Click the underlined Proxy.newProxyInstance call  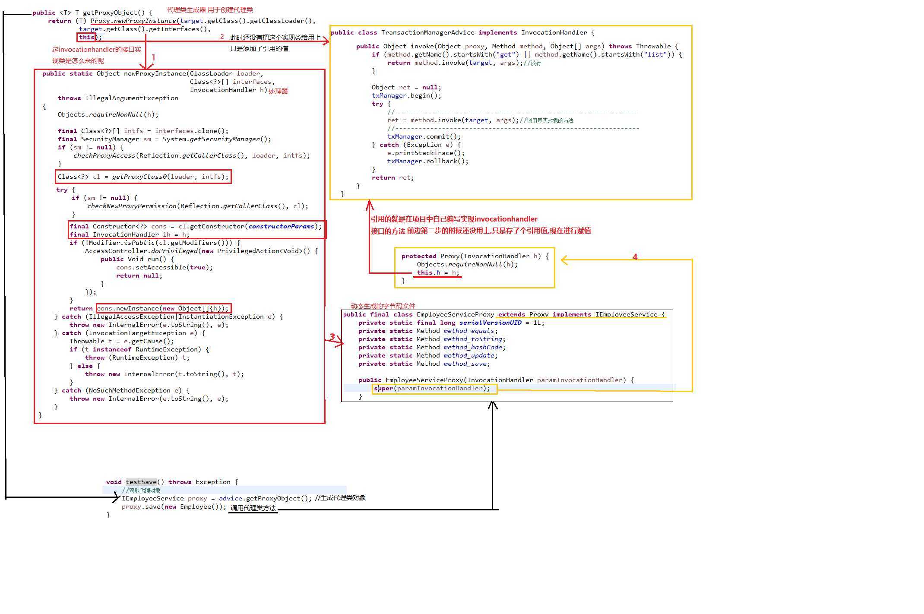point(134,21)
